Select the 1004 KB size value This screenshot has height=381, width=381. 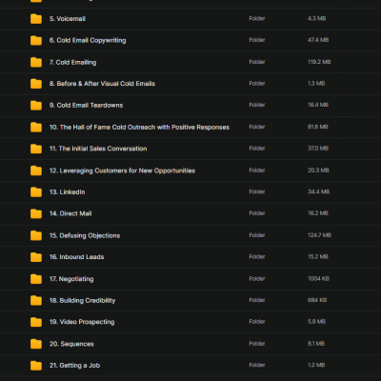point(318,279)
